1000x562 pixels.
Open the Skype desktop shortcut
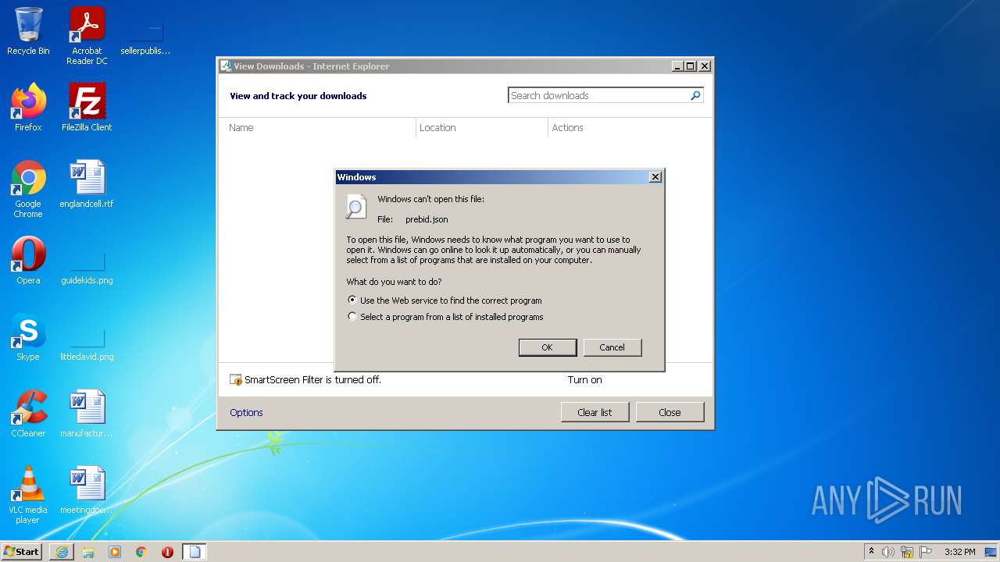(x=28, y=337)
